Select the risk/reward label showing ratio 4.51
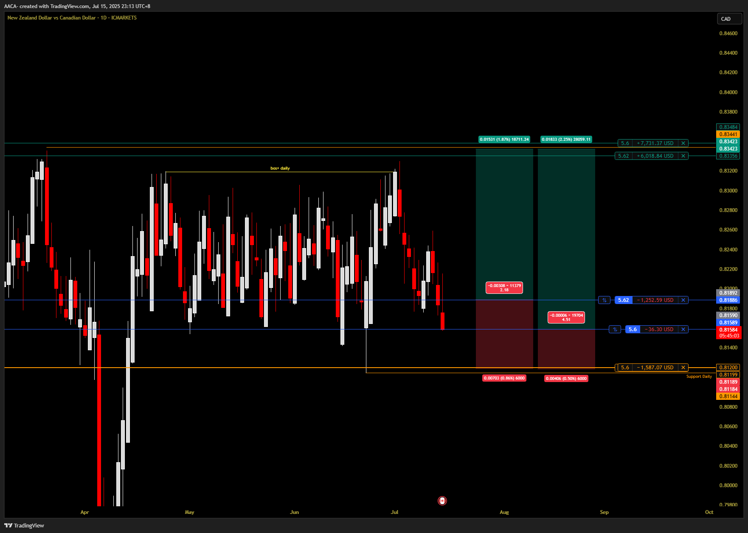 tap(566, 318)
